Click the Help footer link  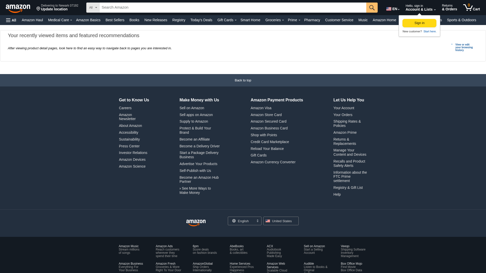click(x=337, y=194)
